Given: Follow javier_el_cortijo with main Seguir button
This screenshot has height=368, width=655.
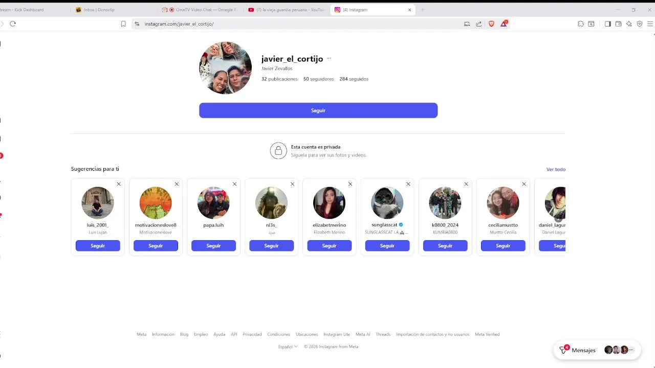Looking at the screenshot, I should [318, 110].
